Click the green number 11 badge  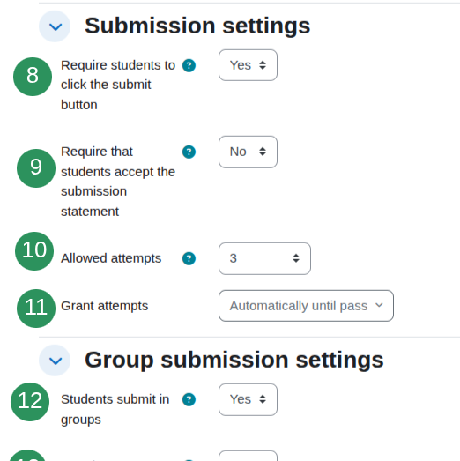[x=36, y=309]
